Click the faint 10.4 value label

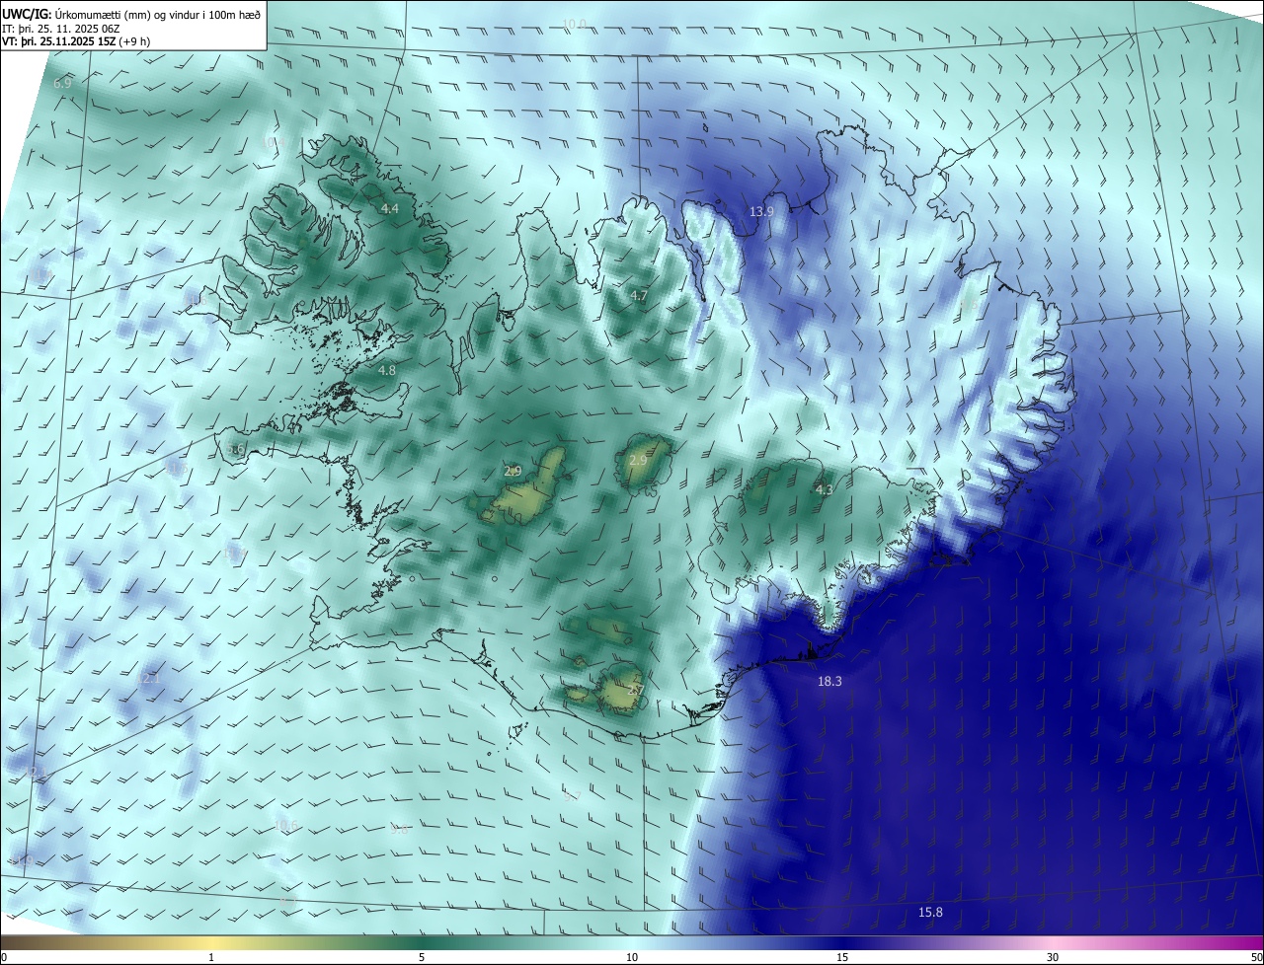click(275, 143)
